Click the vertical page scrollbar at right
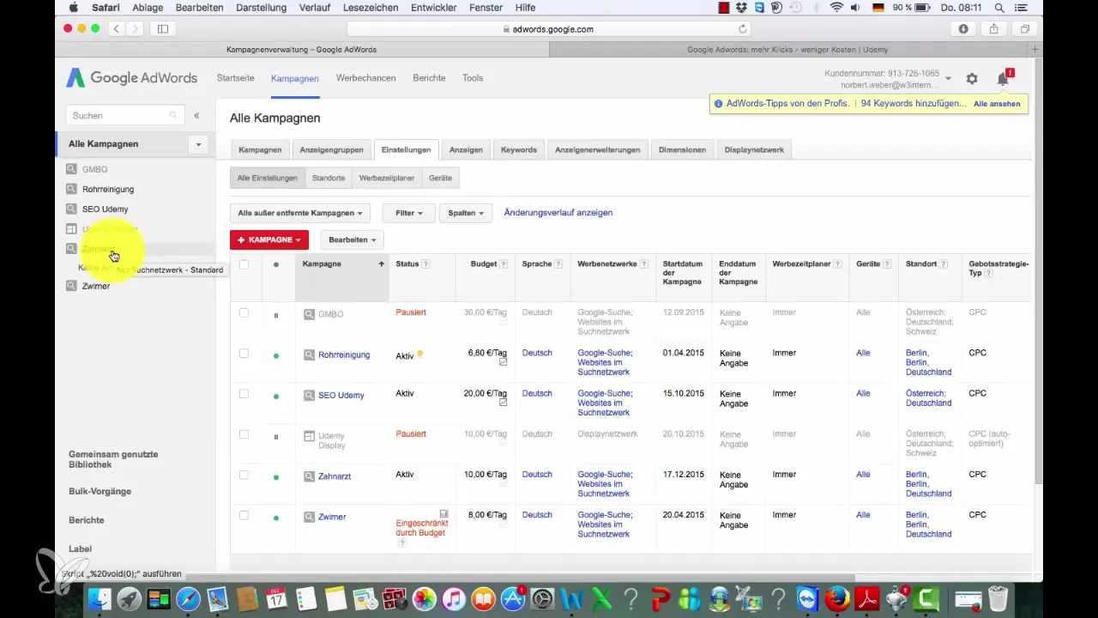 pyautogui.click(x=1038, y=270)
